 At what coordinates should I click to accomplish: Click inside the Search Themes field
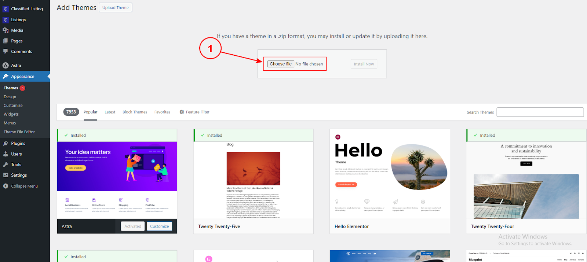540,112
